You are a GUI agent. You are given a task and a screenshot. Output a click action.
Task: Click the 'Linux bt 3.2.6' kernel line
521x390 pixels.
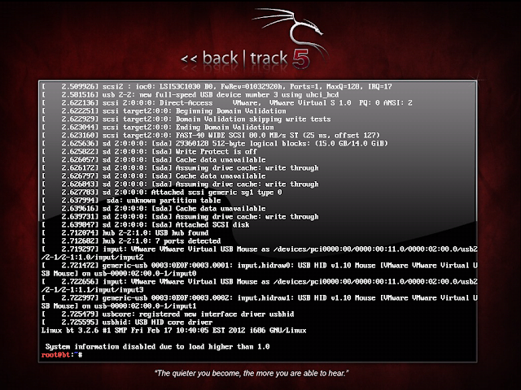173,331
